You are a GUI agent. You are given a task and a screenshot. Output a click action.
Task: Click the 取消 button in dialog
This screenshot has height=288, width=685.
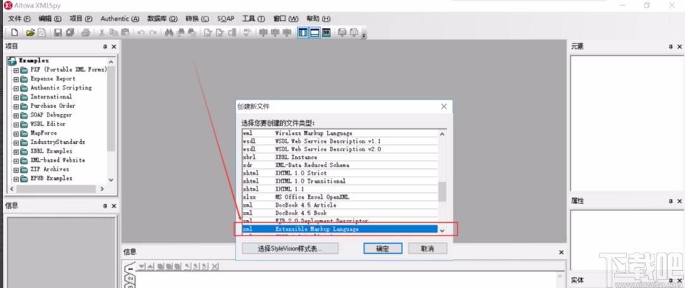(x=428, y=248)
